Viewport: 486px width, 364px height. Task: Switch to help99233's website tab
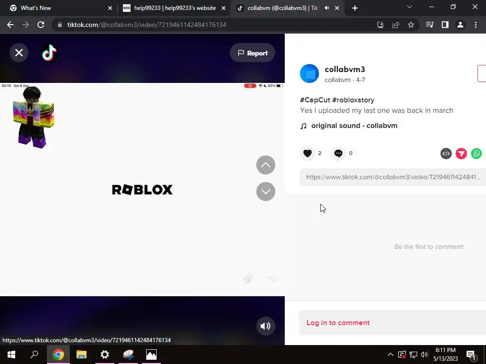tap(175, 8)
